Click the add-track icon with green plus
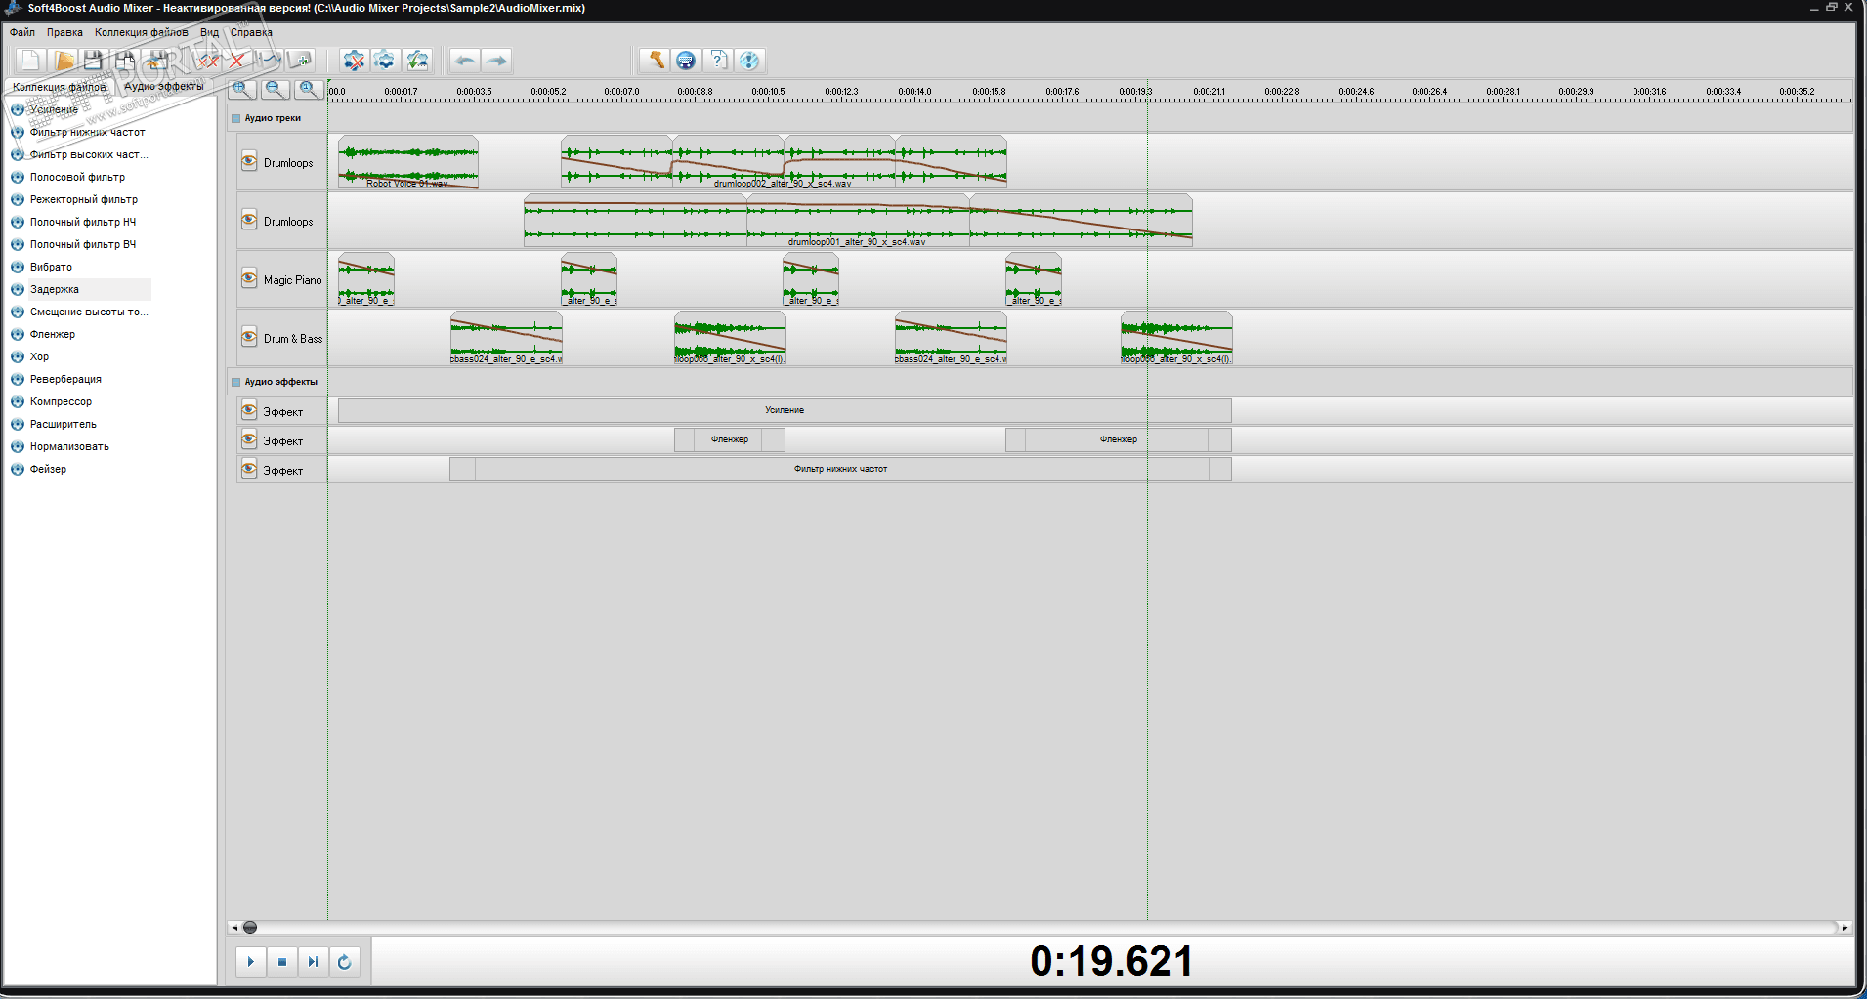1867x999 pixels. (x=301, y=61)
